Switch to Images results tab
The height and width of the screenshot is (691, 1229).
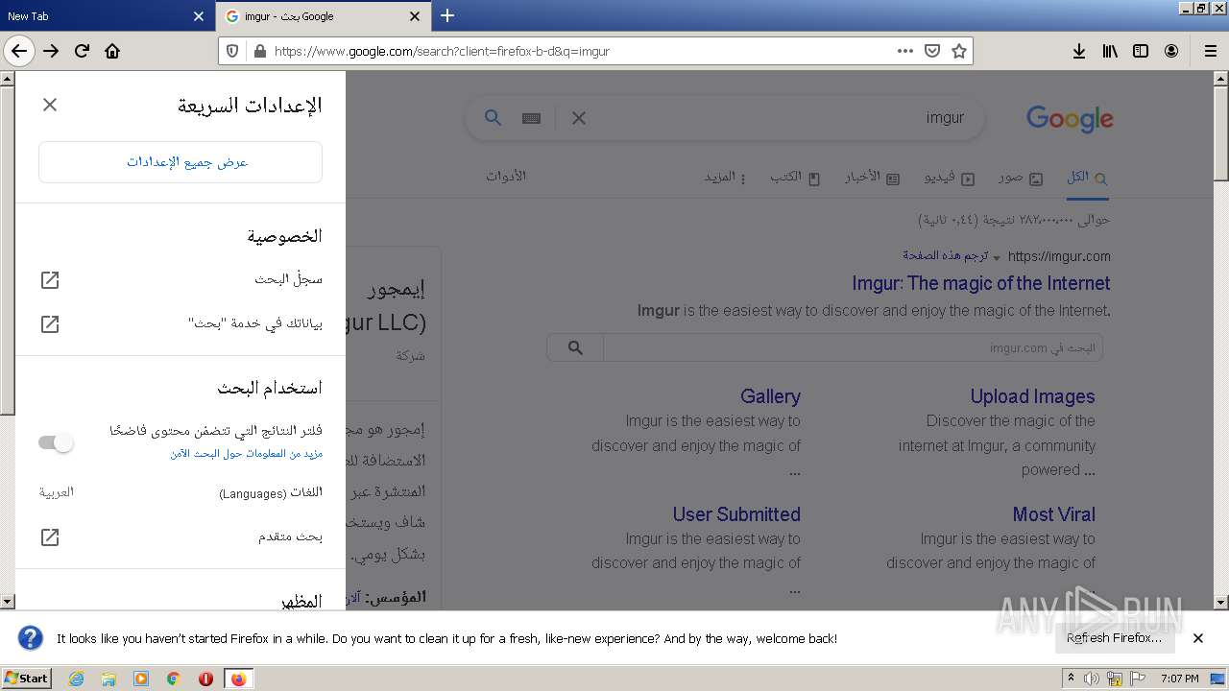(1020, 178)
